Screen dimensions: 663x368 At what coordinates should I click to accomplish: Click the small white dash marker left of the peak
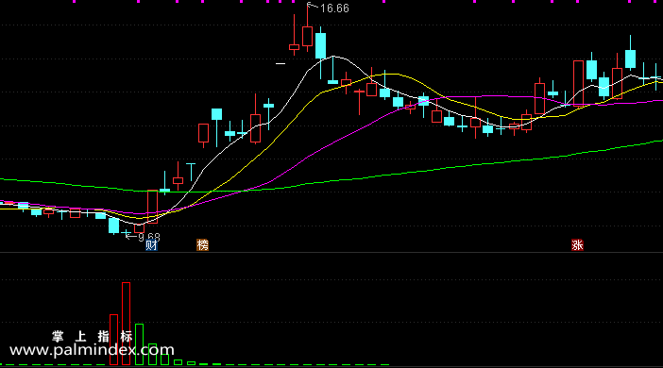pyautogui.click(x=280, y=64)
